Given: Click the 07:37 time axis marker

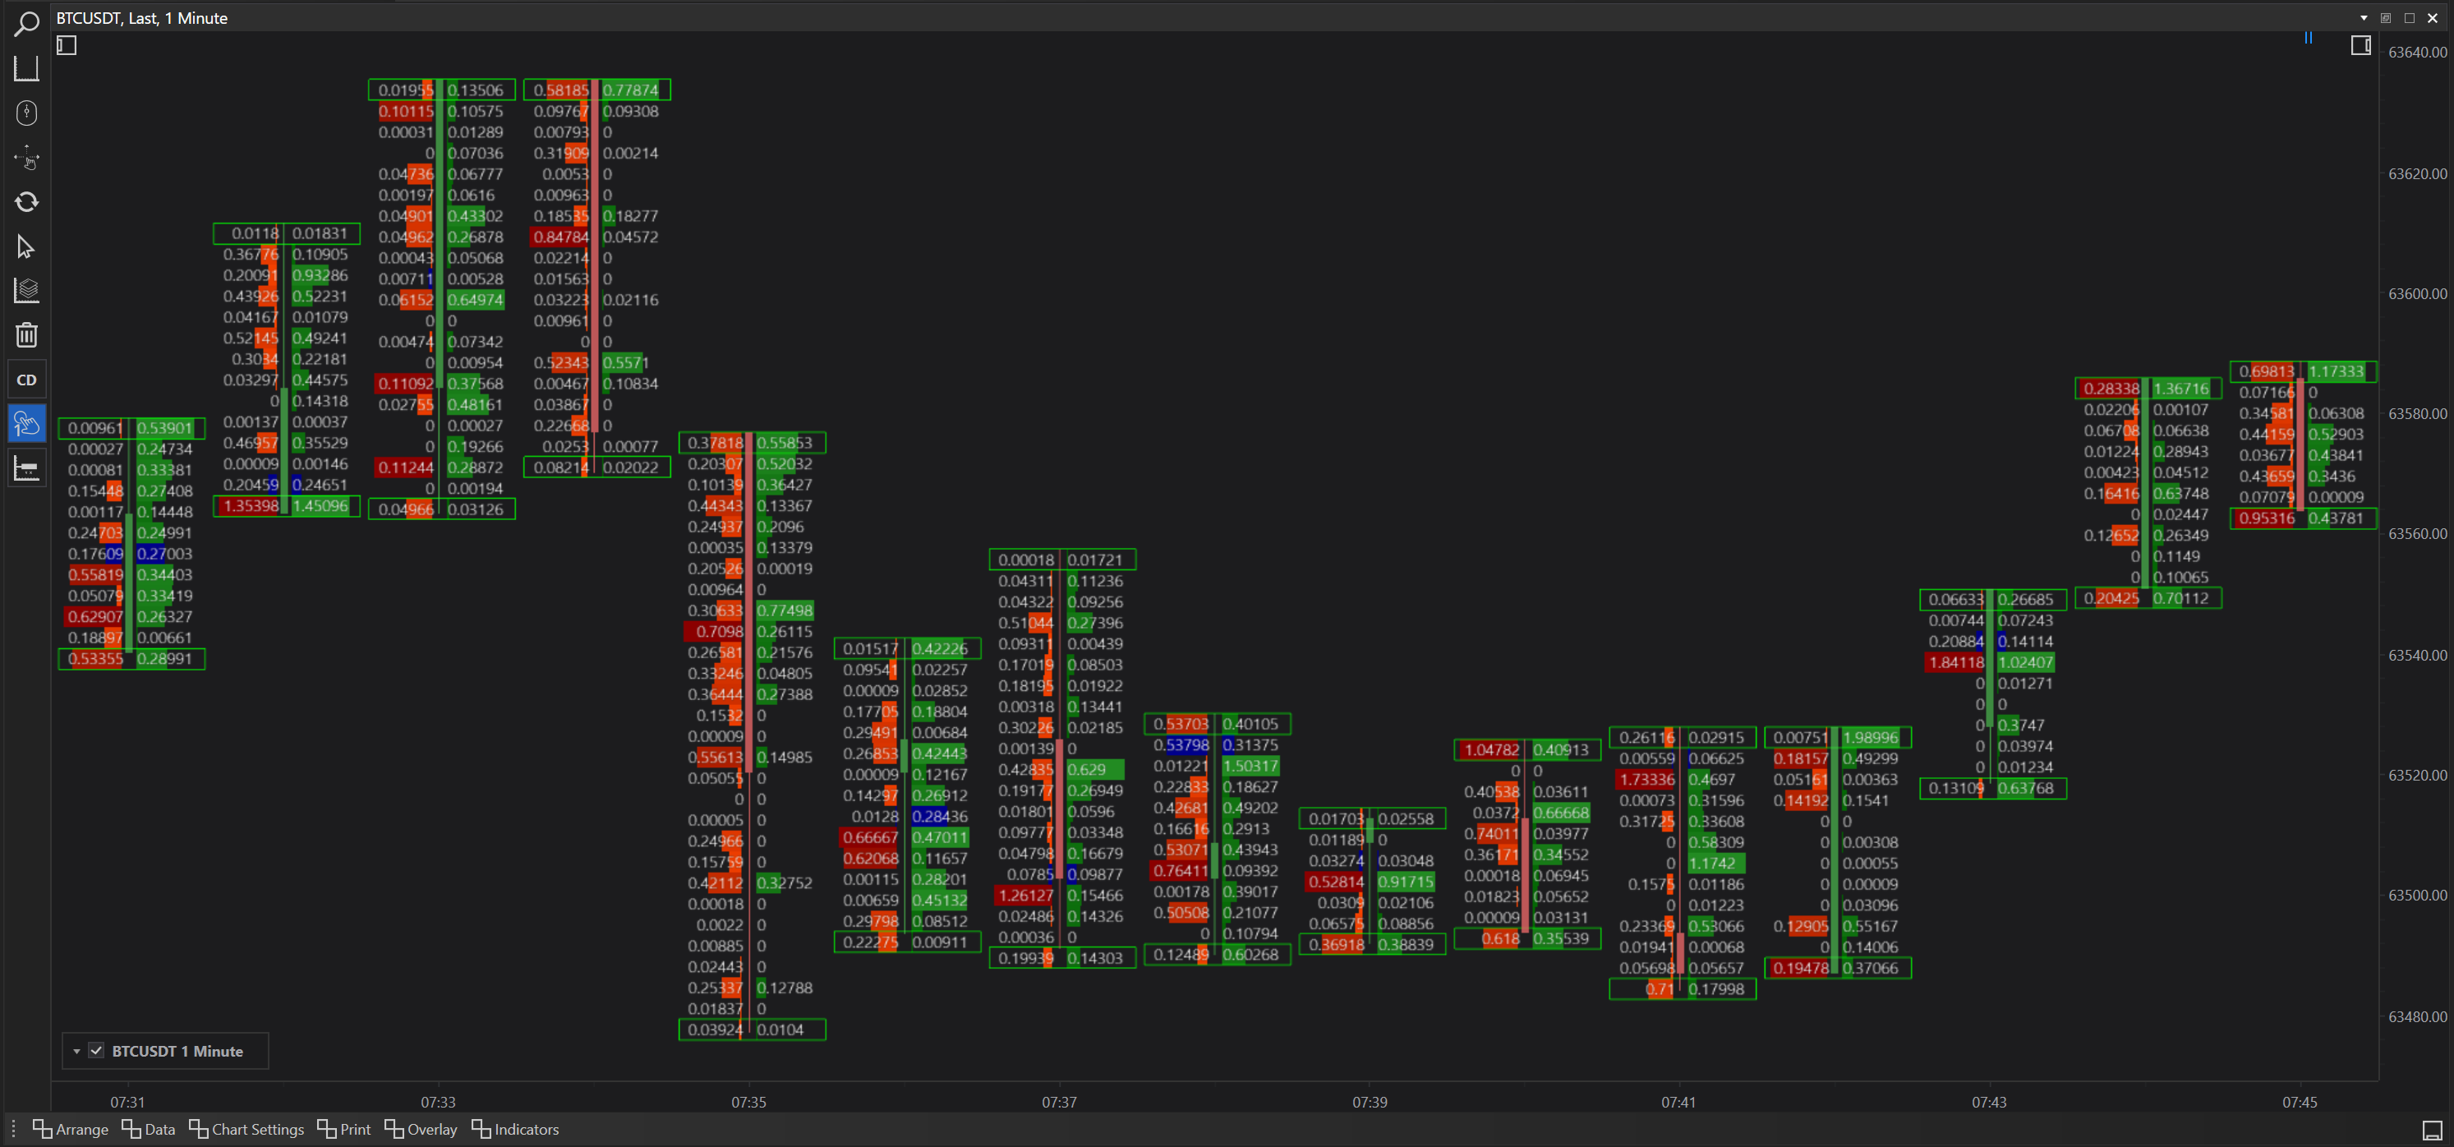Looking at the screenshot, I should pyautogui.click(x=1058, y=1103).
